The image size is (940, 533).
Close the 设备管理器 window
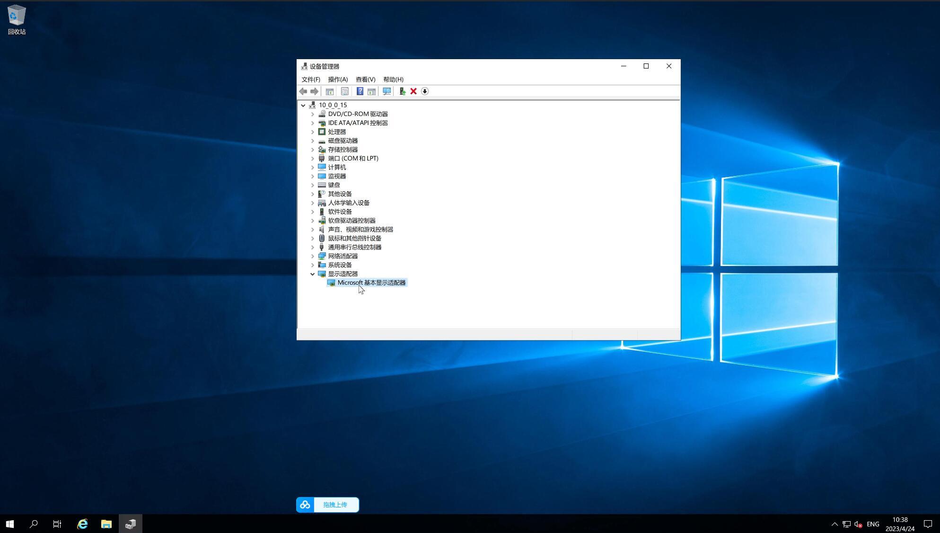click(x=669, y=66)
